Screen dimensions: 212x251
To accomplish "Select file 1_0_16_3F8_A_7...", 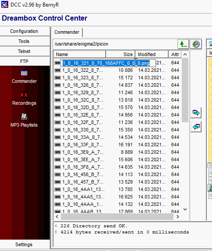I will pyautogui.click(x=83, y=167).
